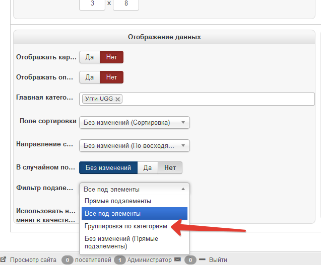Choose Без изменений for В случайном по...

[108, 168]
